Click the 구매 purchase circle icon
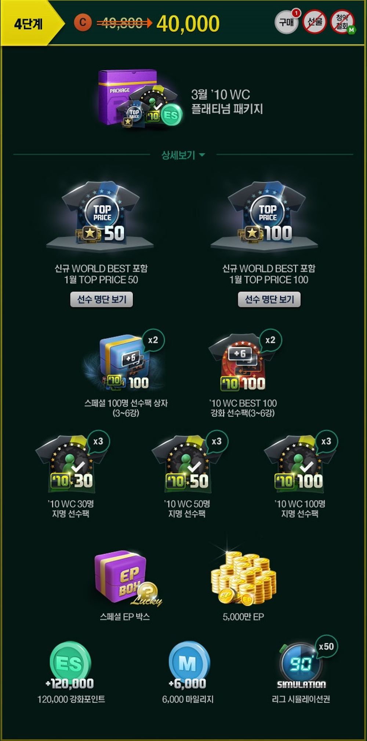The height and width of the screenshot is (741, 367). pyautogui.click(x=287, y=22)
